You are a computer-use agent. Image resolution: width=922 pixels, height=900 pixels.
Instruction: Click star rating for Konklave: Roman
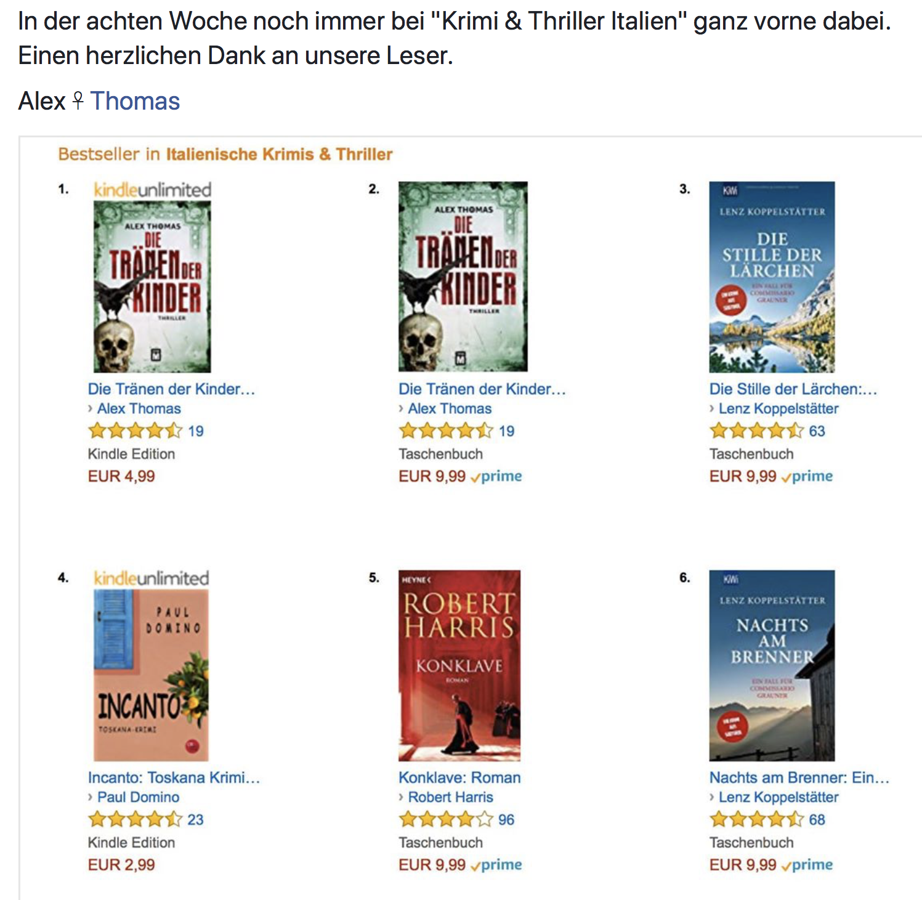pyautogui.click(x=447, y=819)
